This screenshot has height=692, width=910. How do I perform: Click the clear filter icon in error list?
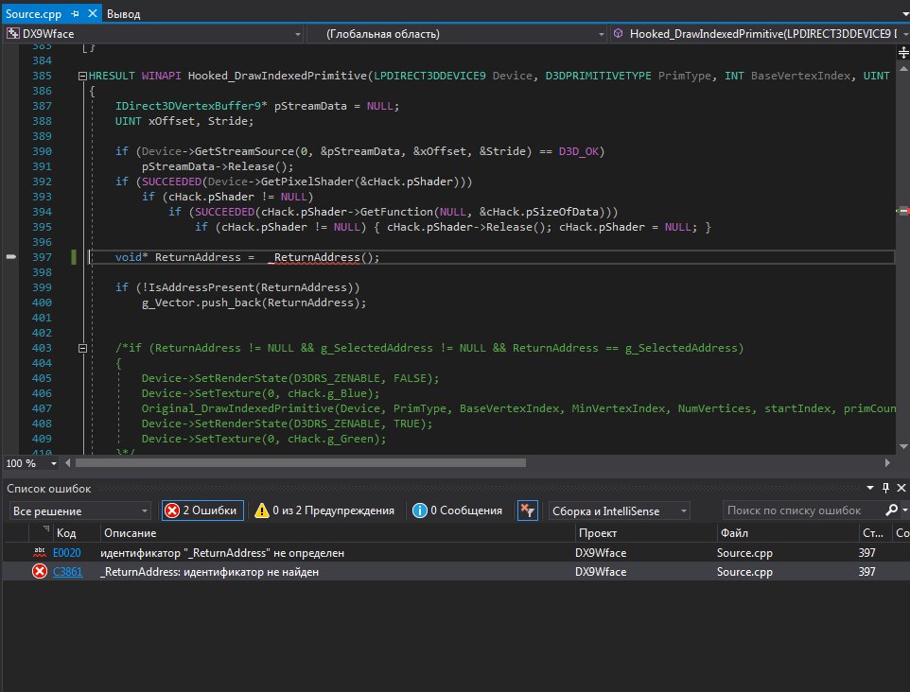pos(527,510)
